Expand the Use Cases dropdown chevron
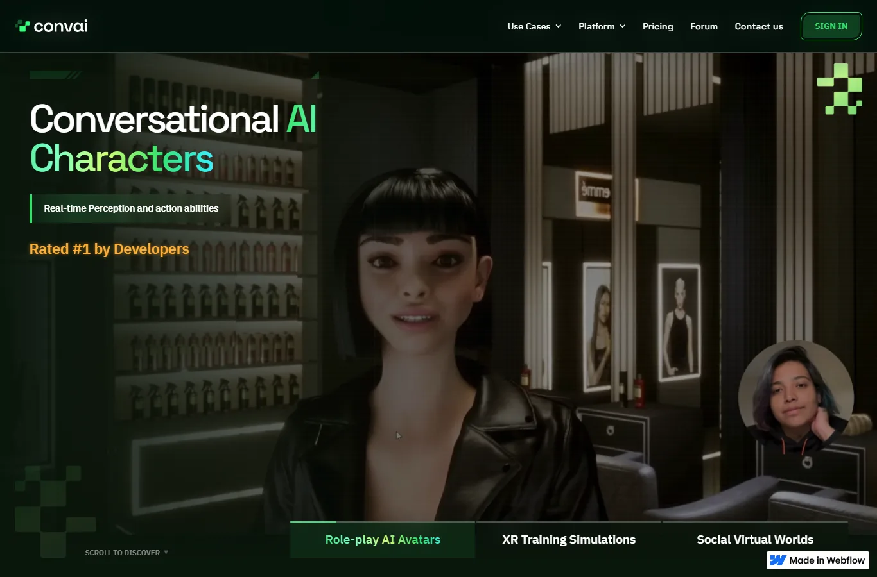Screen dimensions: 877x577 559,26
